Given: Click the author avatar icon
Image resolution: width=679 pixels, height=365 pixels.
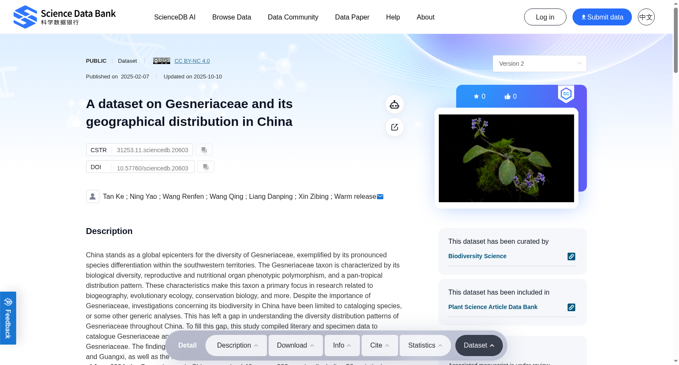Looking at the screenshot, I should pyautogui.click(x=93, y=196).
